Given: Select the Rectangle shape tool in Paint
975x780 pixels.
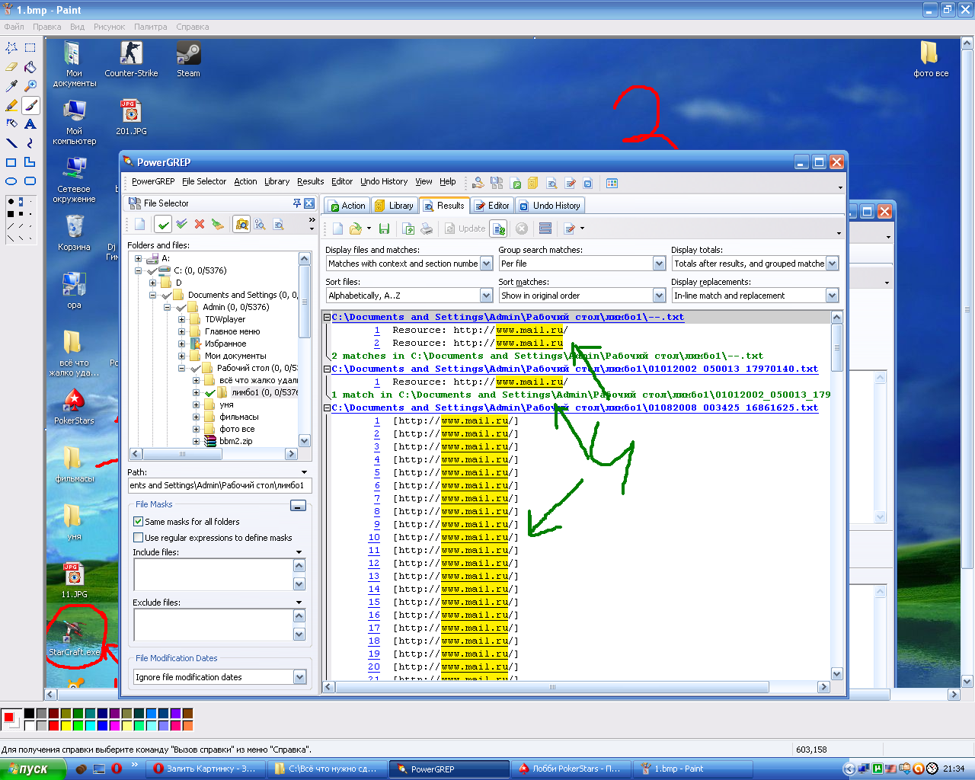Looking at the screenshot, I should (x=11, y=161).
